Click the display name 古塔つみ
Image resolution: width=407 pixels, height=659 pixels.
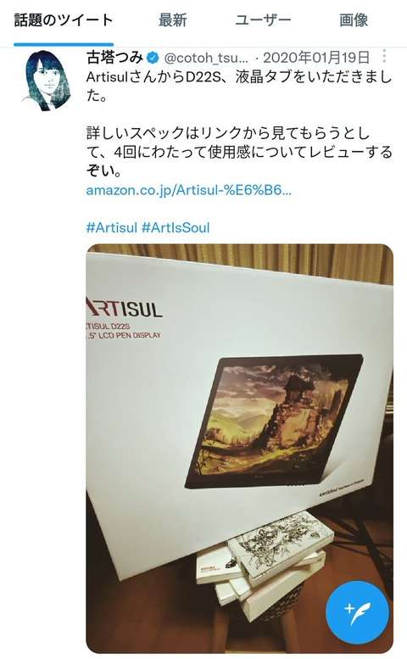point(114,58)
